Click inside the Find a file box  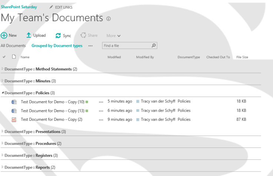click(x=126, y=46)
